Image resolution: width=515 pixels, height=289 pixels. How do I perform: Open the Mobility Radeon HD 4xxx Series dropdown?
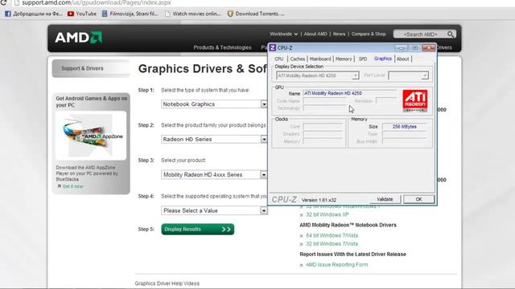(x=264, y=175)
